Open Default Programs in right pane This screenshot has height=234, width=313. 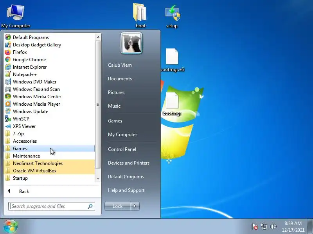(x=126, y=177)
